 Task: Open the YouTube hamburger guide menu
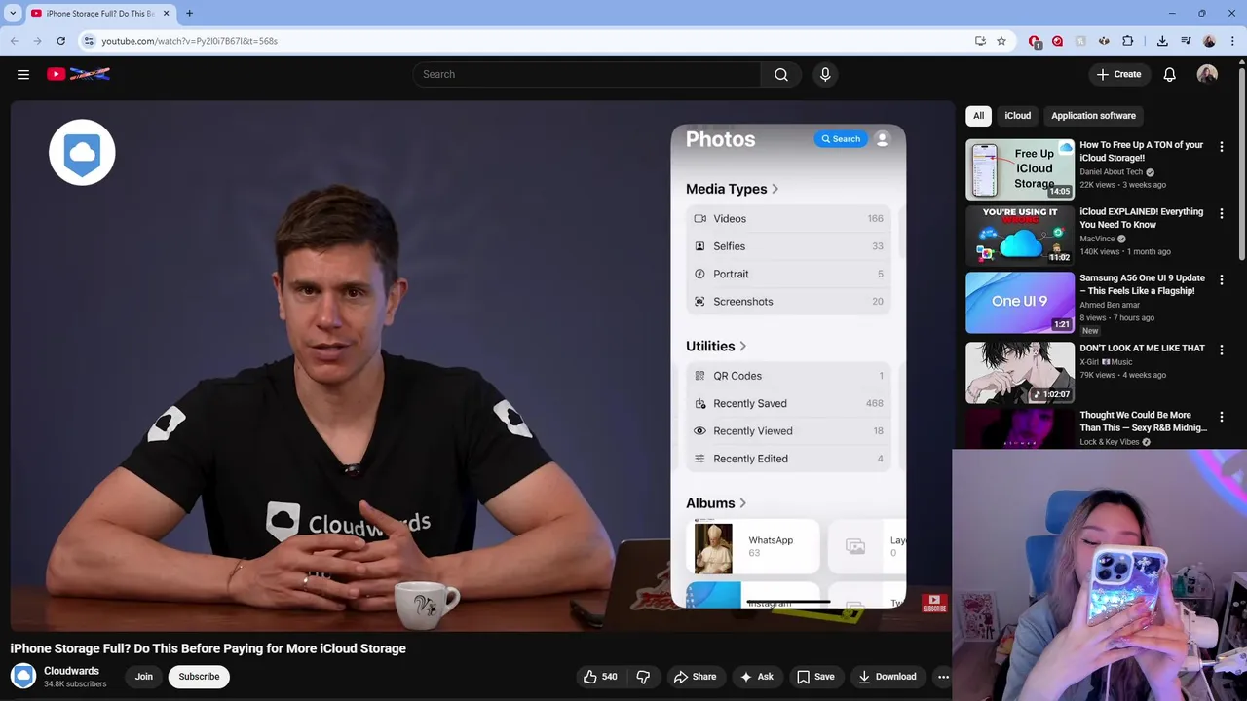coord(23,74)
